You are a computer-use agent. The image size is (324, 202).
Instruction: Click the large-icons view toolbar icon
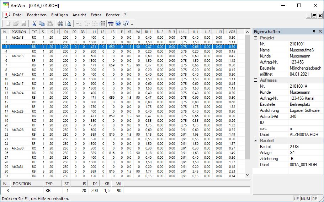79,23
